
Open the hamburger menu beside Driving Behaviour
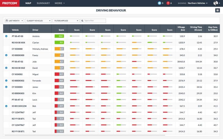(x=217, y=10)
